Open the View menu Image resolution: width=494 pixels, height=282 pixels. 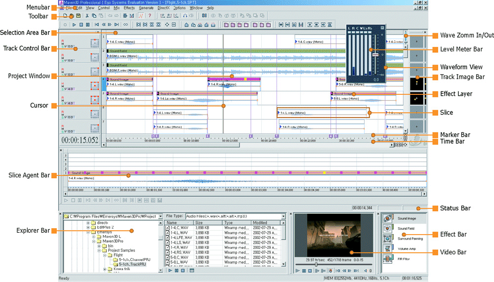click(x=90, y=8)
